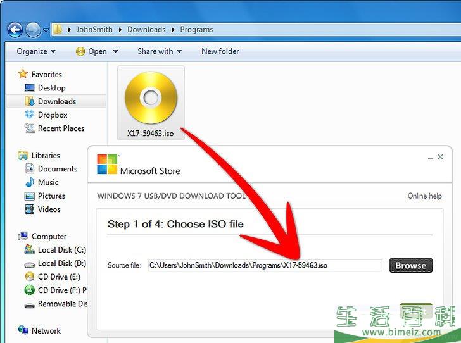Select Computer in the navigation pane
Image resolution: width=461 pixels, height=343 pixels.
coord(49,236)
